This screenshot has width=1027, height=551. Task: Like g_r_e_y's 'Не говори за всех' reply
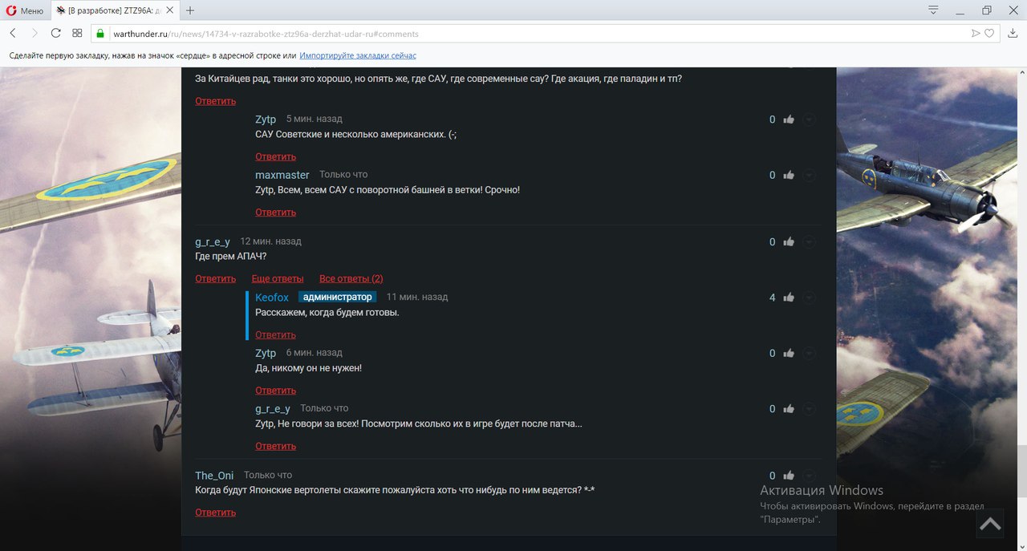click(x=789, y=409)
